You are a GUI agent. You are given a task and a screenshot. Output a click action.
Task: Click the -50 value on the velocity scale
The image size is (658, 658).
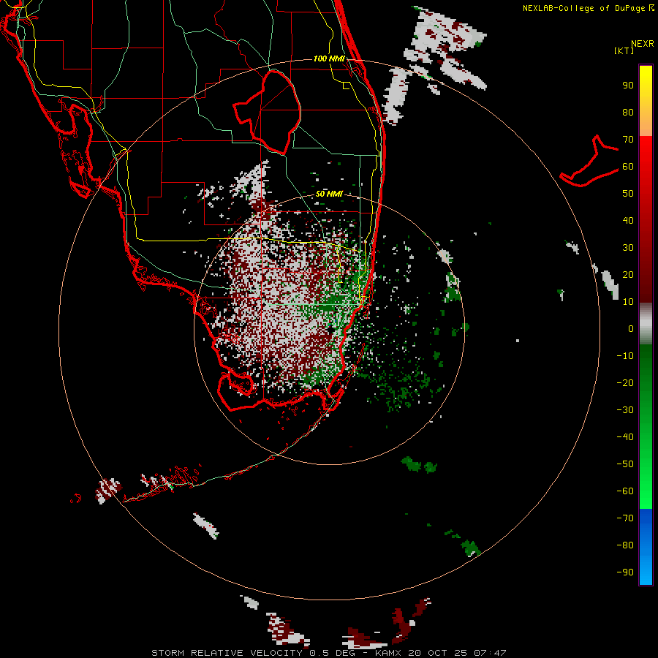coord(625,464)
